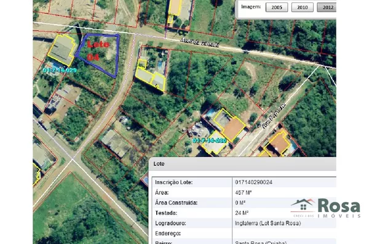Click the blue Lote 04 polygon
Image resolution: width=369 pixels, height=244 pixels.
pyautogui.click(x=99, y=54)
